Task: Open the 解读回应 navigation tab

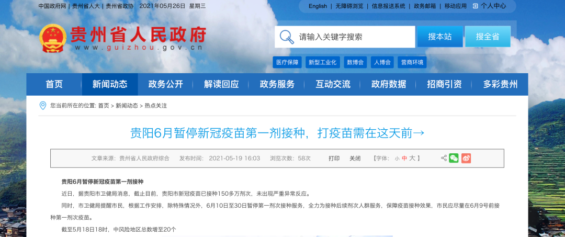Action: pos(221,84)
